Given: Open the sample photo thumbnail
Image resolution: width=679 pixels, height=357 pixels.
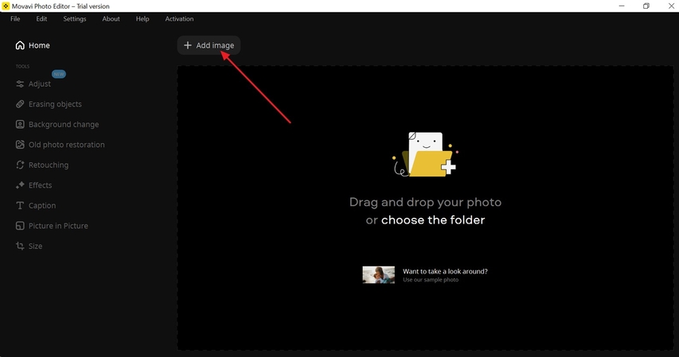Looking at the screenshot, I should [x=378, y=275].
